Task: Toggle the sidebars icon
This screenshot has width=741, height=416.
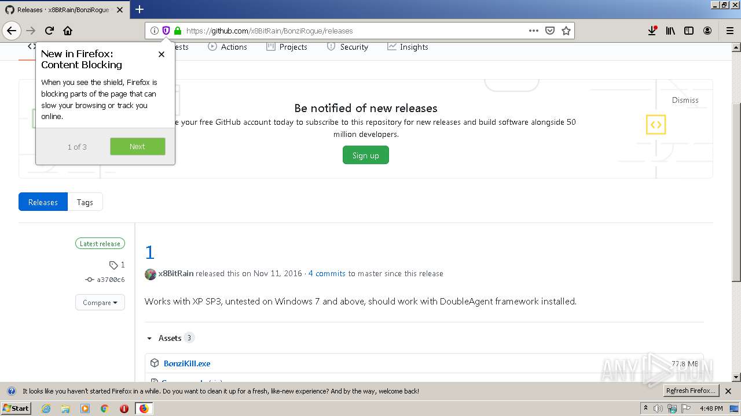Action: pyautogui.click(x=689, y=31)
